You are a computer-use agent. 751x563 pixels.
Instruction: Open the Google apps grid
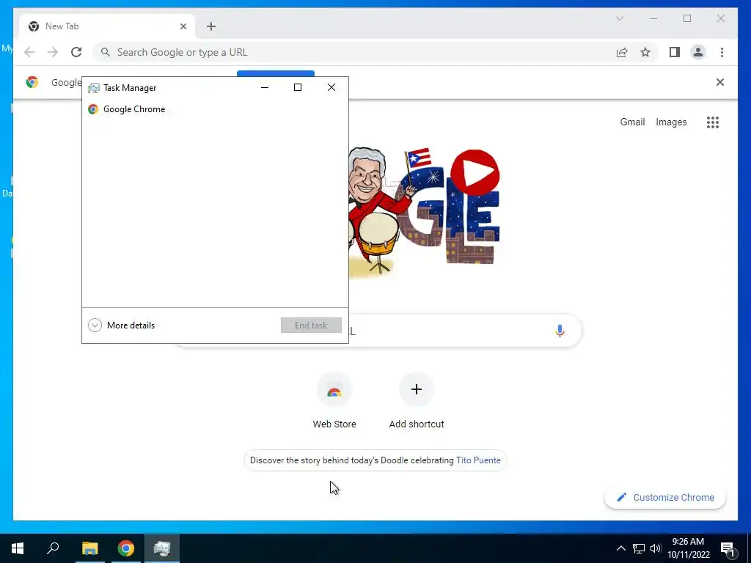click(713, 122)
